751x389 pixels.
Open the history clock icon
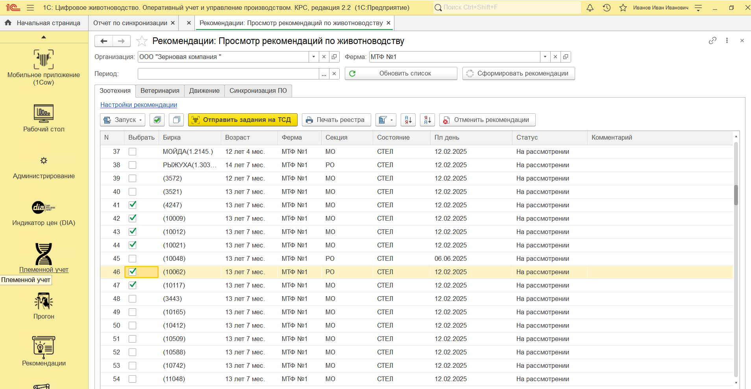click(x=607, y=7)
